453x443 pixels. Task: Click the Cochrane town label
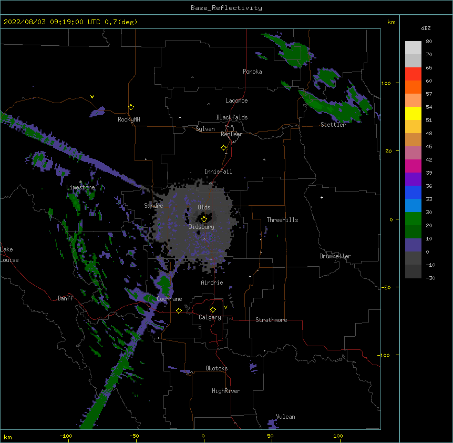[169, 299]
